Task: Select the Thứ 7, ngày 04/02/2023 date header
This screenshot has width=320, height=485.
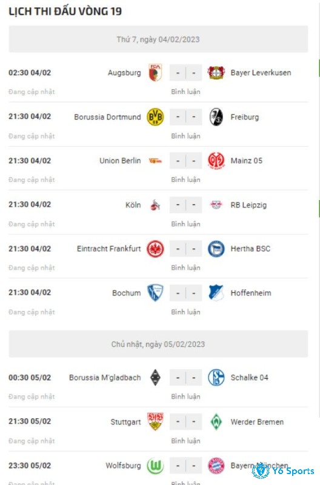Action: (158, 39)
